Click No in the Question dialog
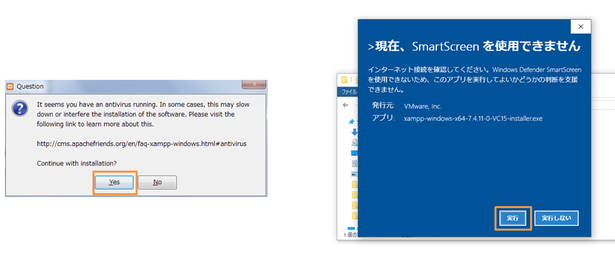 158,182
